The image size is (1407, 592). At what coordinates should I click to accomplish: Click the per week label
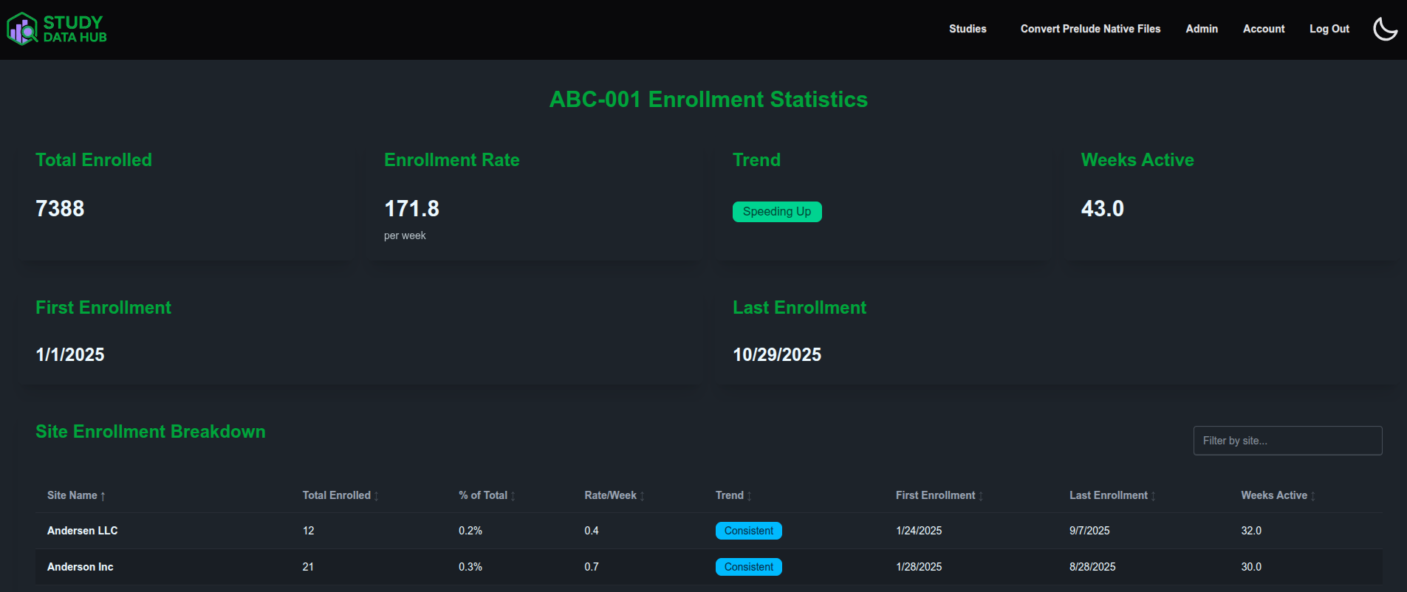[405, 236]
